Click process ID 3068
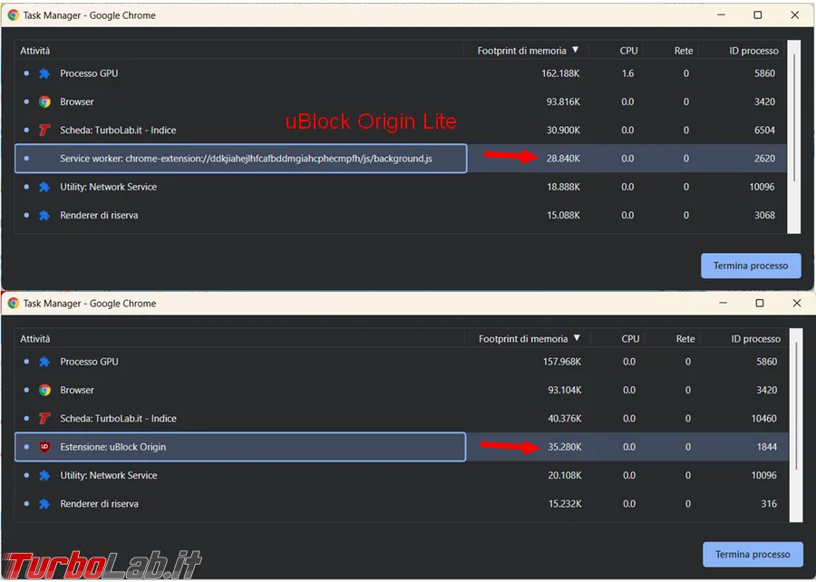This screenshot has height=582, width=816. [x=764, y=216]
